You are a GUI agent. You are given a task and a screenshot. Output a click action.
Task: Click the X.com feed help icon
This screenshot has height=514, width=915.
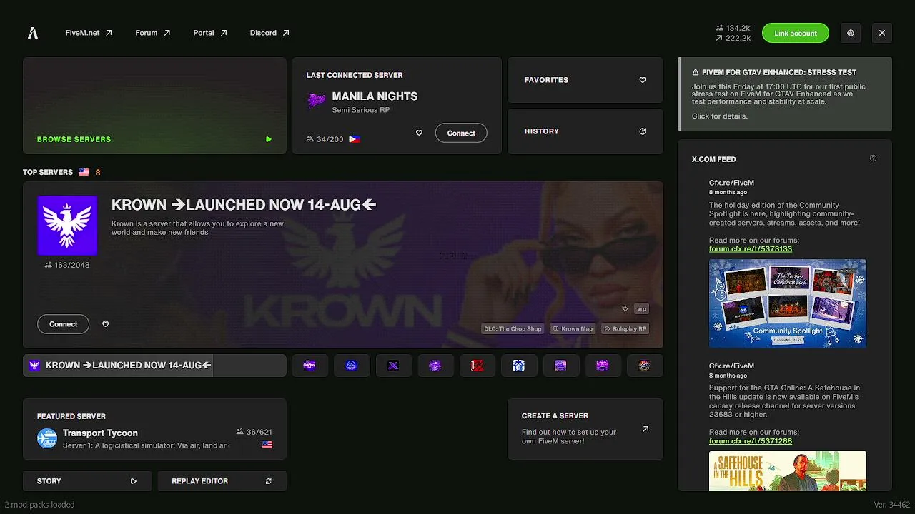(x=873, y=158)
